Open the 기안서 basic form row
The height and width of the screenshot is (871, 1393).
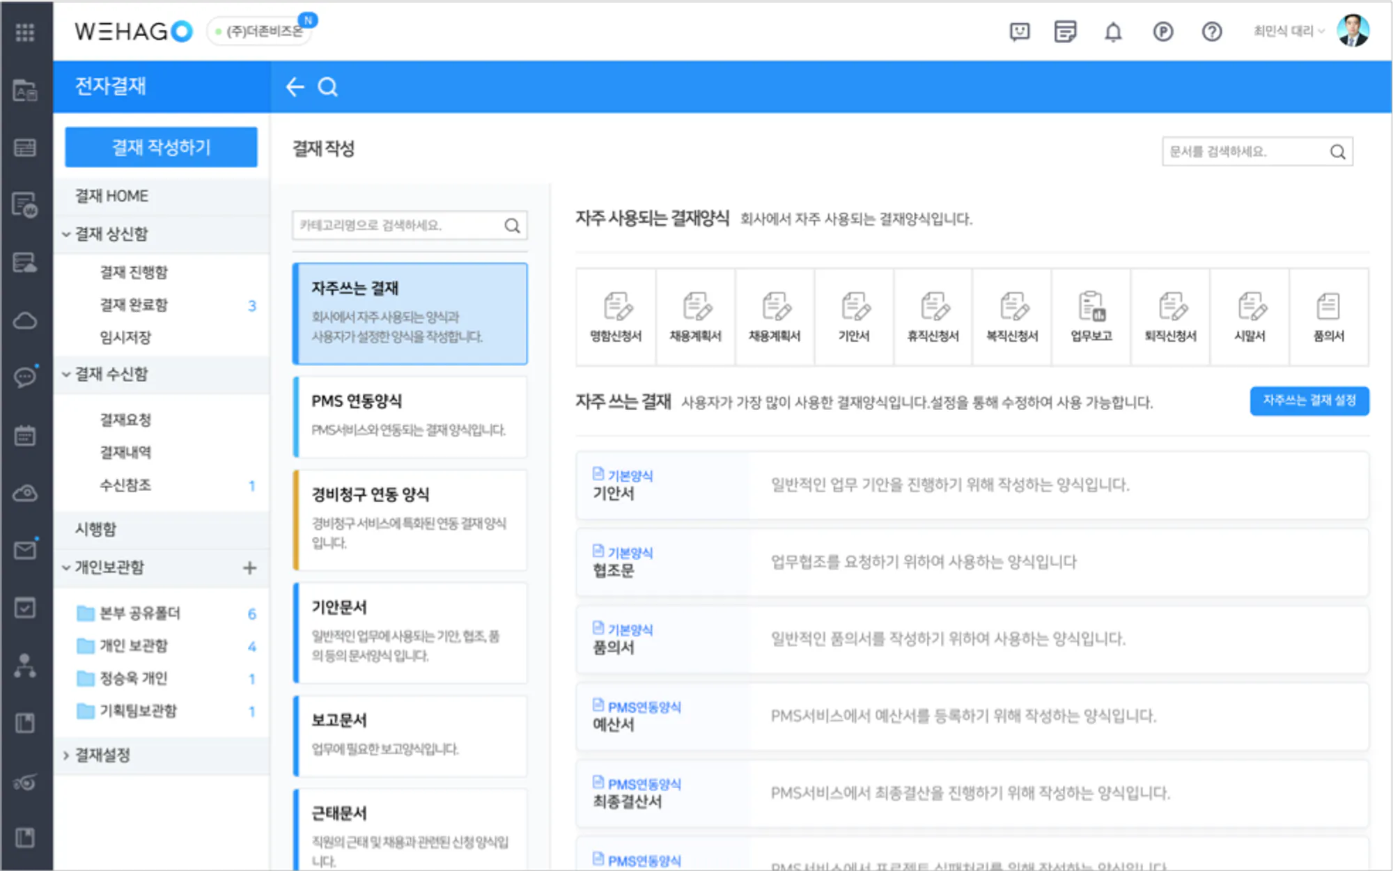[x=972, y=485]
